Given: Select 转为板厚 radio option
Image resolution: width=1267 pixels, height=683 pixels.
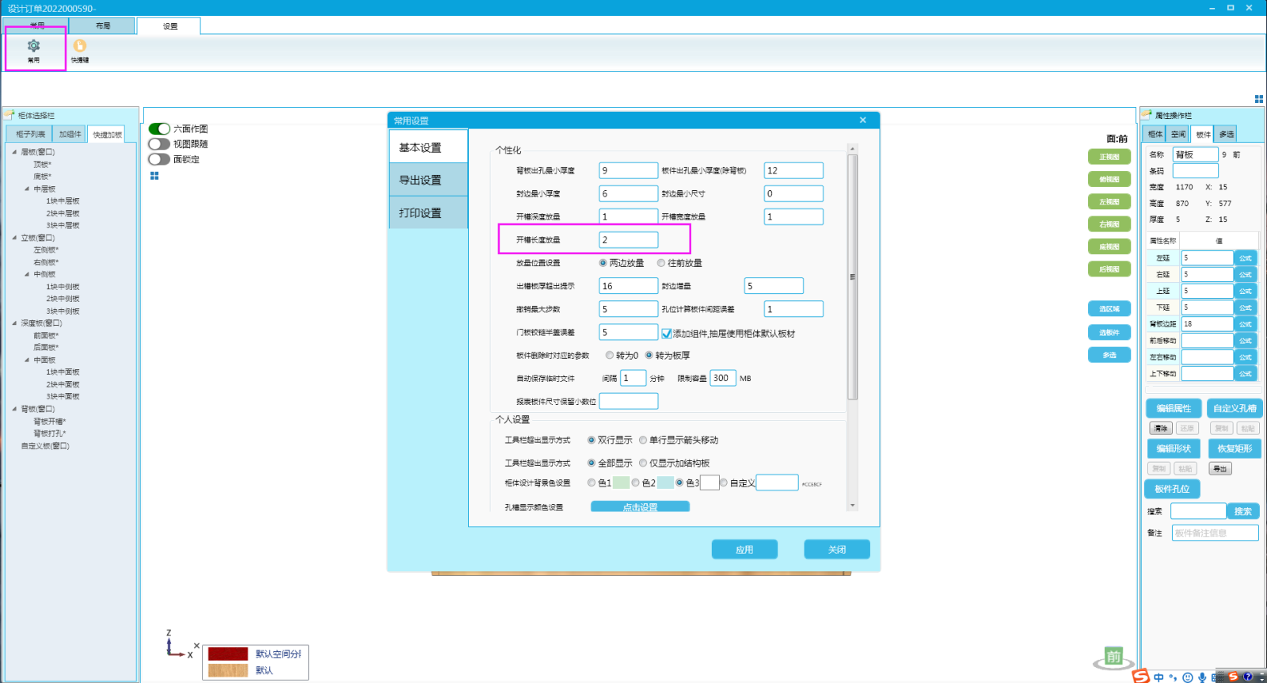Looking at the screenshot, I should [649, 356].
